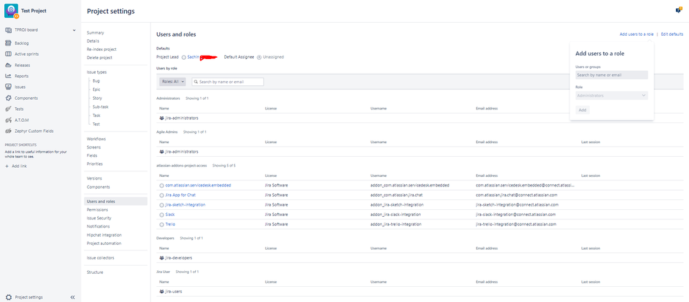Click avatar icon beside Jira App for Chat
Screen dimensions: 689x302
tap(161, 195)
